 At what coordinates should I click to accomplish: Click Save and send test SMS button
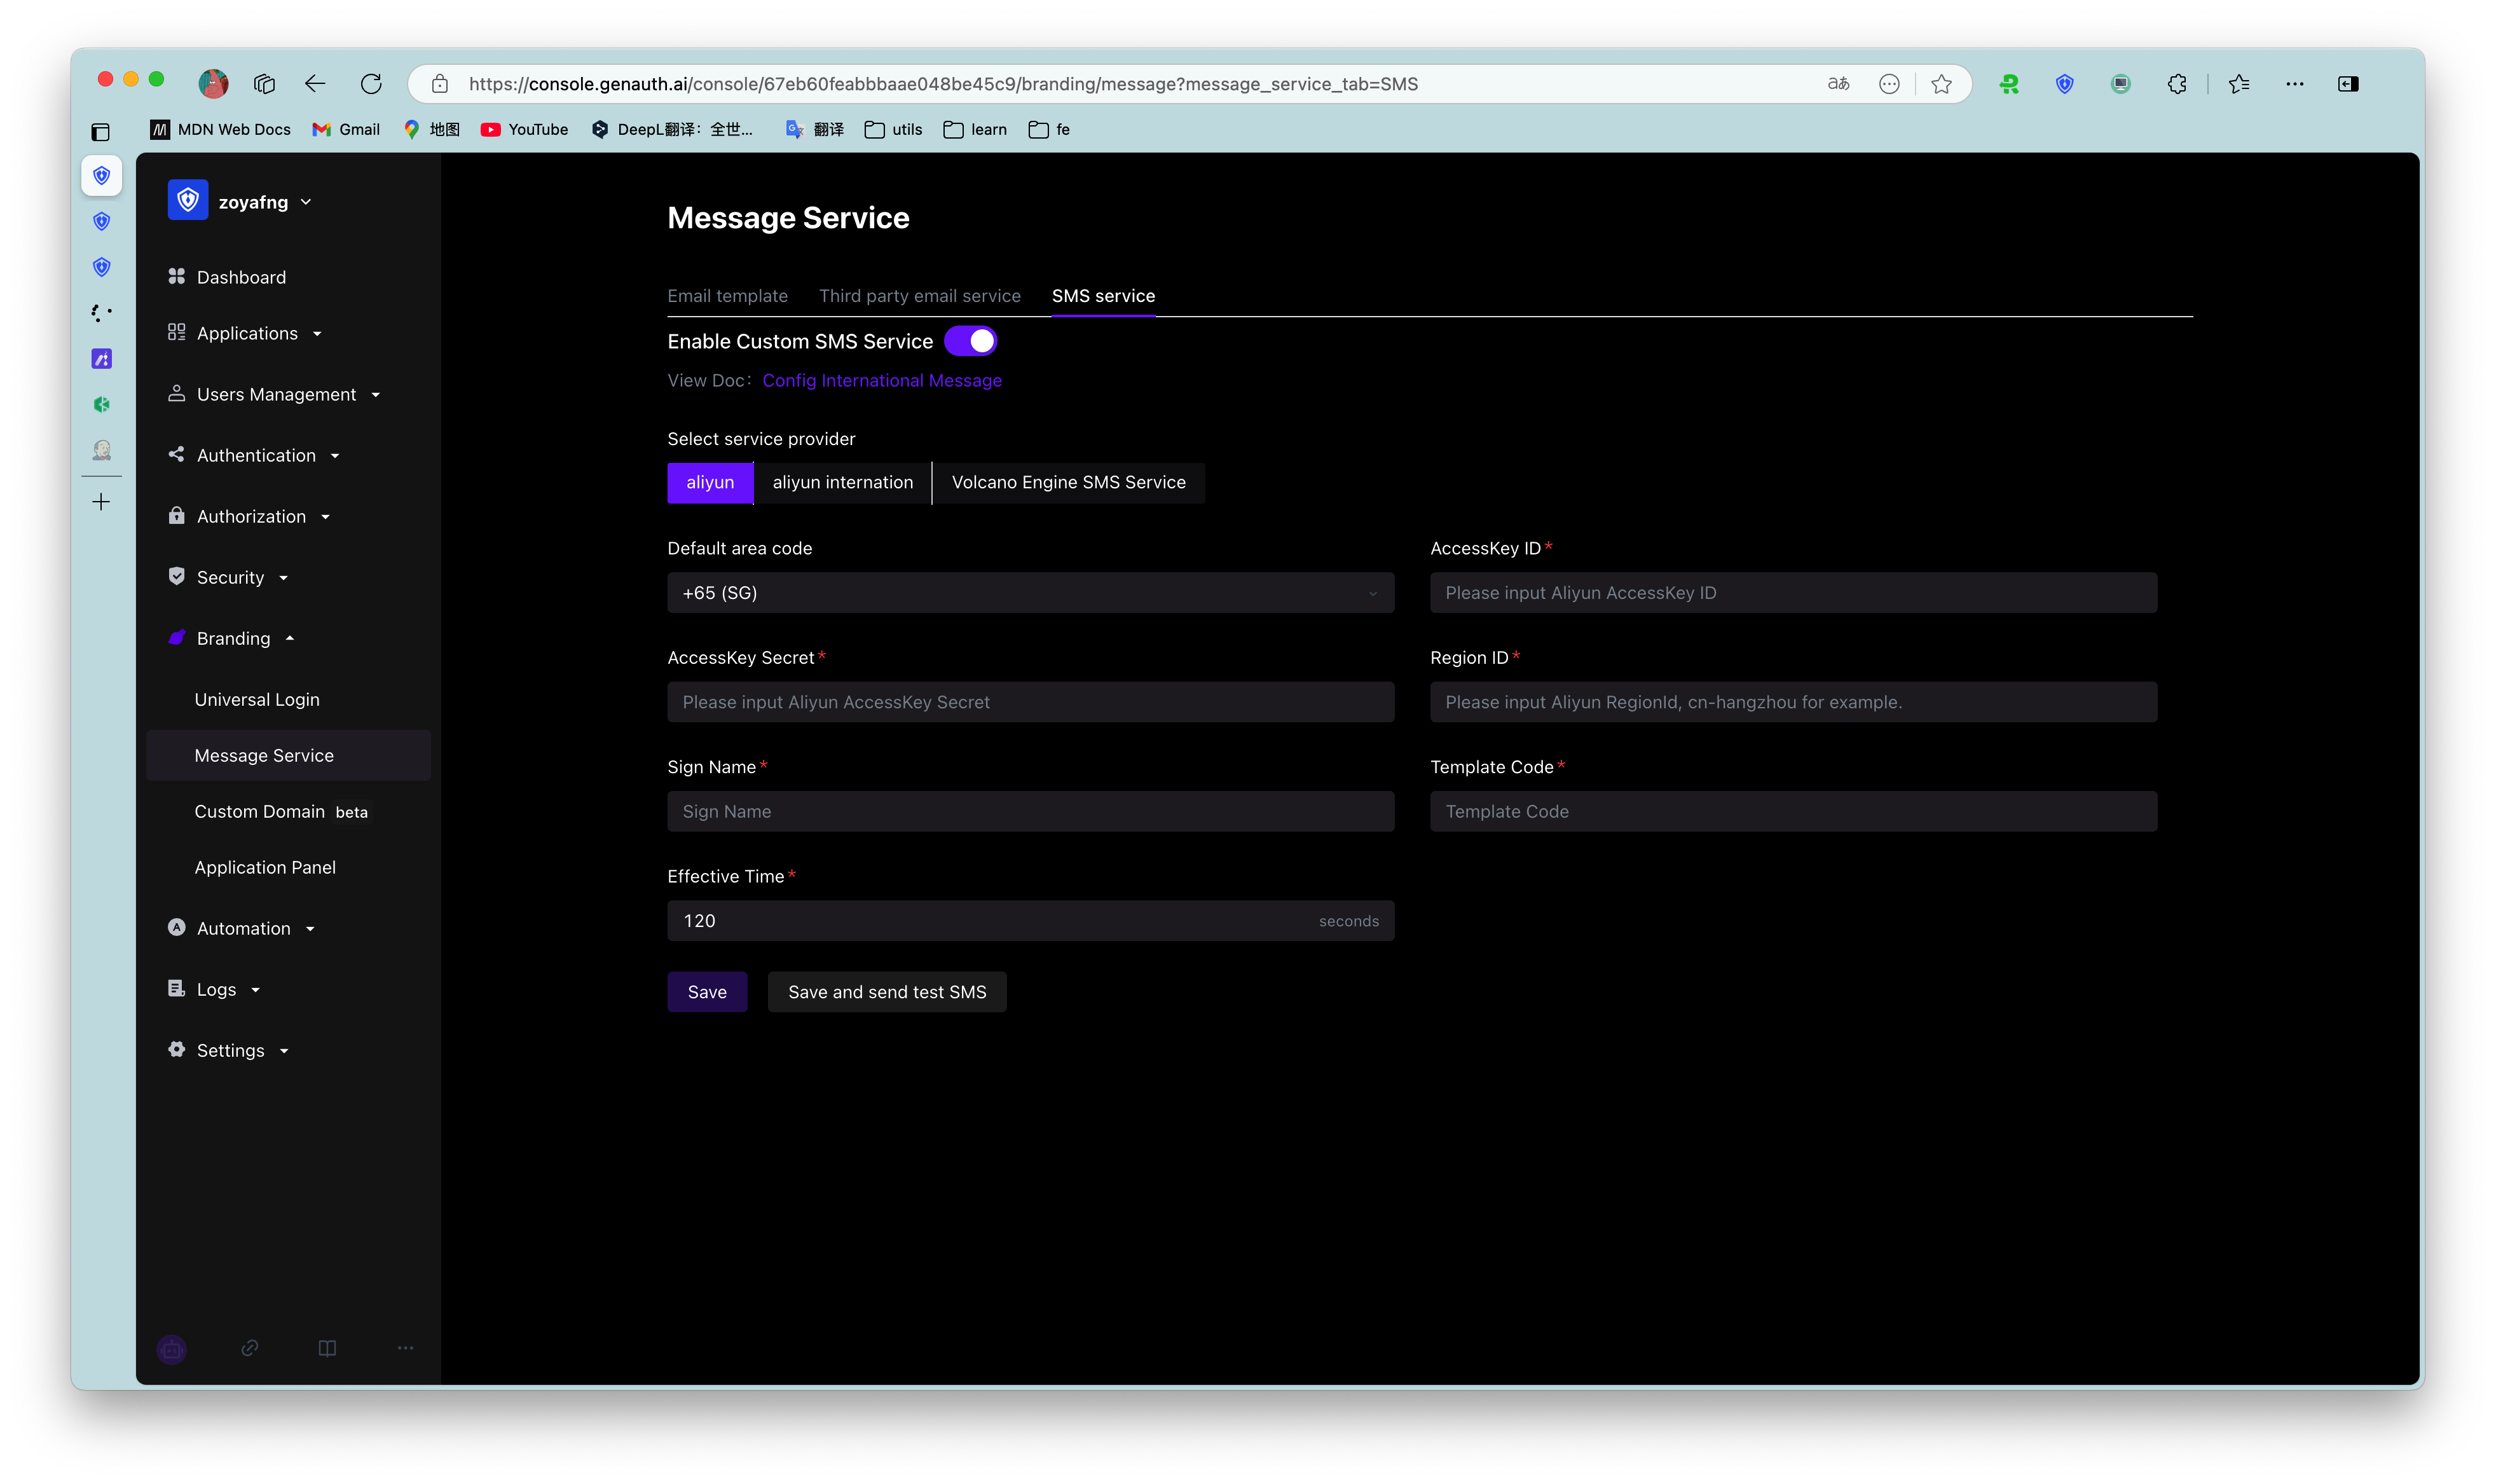pyautogui.click(x=886, y=992)
